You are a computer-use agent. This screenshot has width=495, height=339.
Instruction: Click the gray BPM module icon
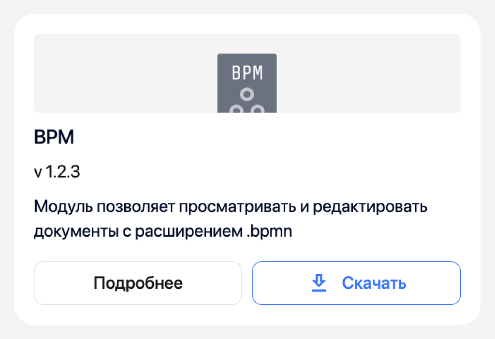click(247, 83)
